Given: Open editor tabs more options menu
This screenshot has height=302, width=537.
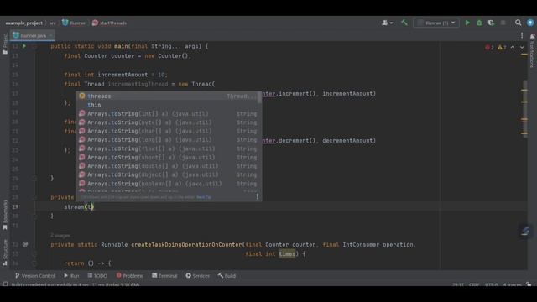Looking at the screenshot, I should tap(522, 35).
